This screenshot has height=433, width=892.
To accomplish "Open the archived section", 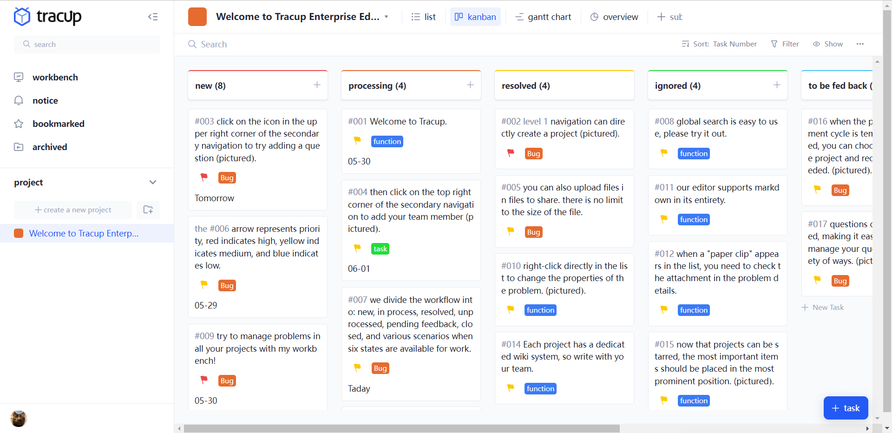I will (50, 147).
